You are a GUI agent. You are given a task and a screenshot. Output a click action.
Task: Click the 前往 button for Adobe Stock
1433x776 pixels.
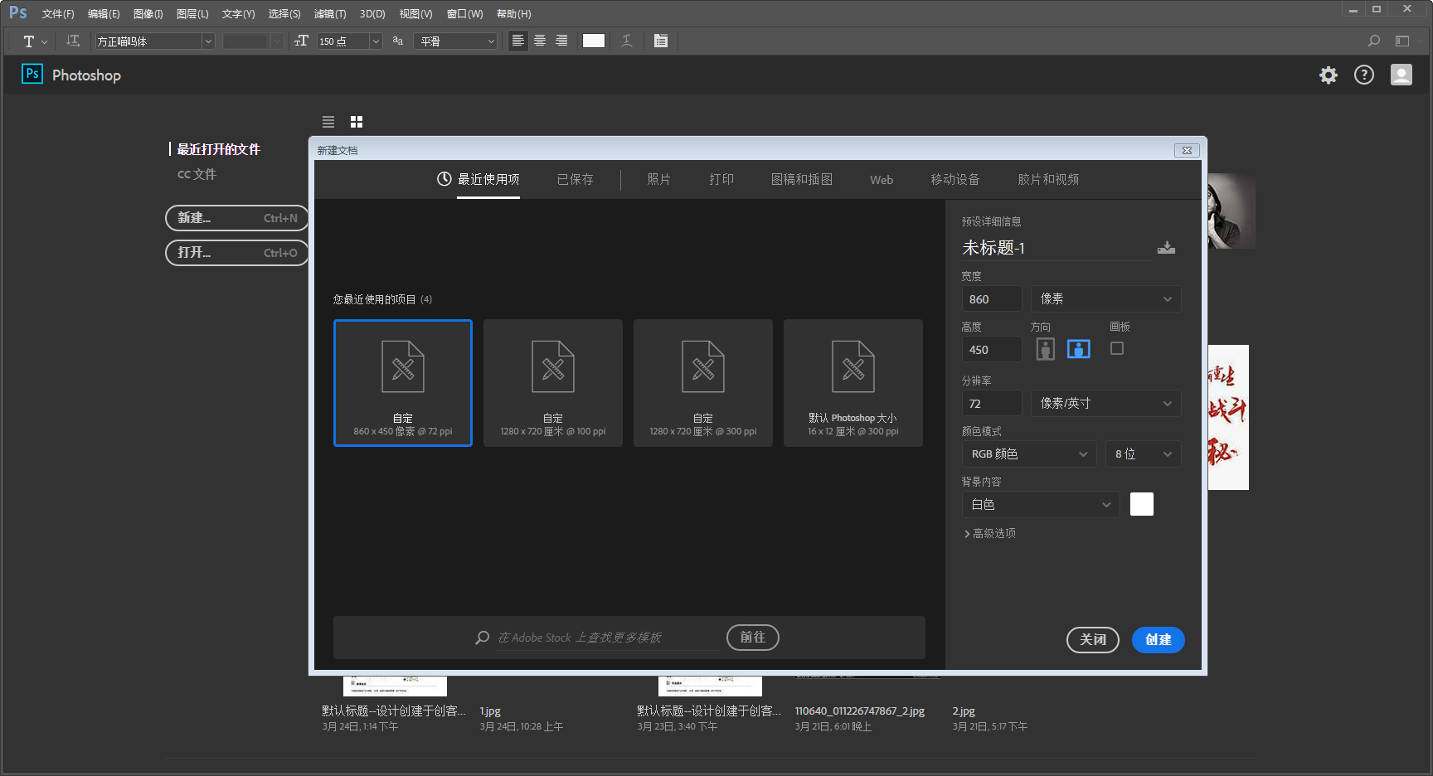pyautogui.click(x=753, y=638)
